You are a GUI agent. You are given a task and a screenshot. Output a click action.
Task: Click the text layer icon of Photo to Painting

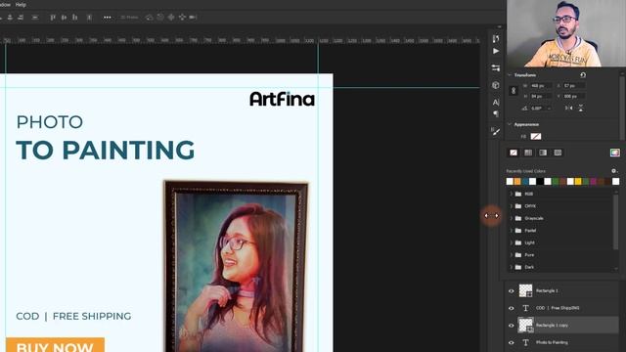tap(525, 342)
